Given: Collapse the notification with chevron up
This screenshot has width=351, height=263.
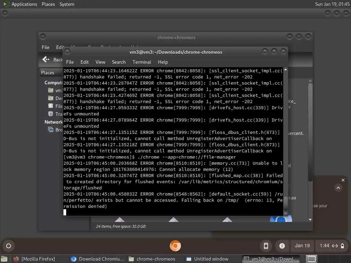Looking at the screenshot, I should (338, 188).
